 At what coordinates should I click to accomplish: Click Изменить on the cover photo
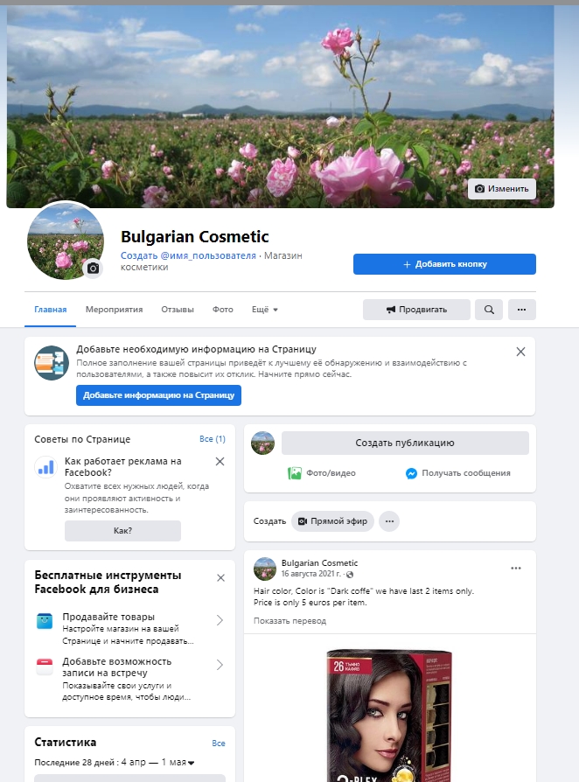(x=501, y=189)
